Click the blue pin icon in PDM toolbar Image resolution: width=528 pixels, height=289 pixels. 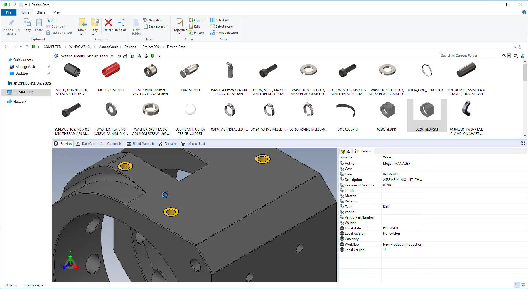coord(112,56)
